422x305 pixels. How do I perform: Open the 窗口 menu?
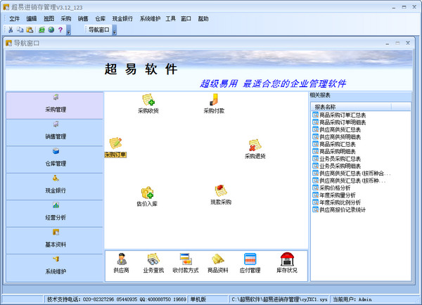point(186,18)
